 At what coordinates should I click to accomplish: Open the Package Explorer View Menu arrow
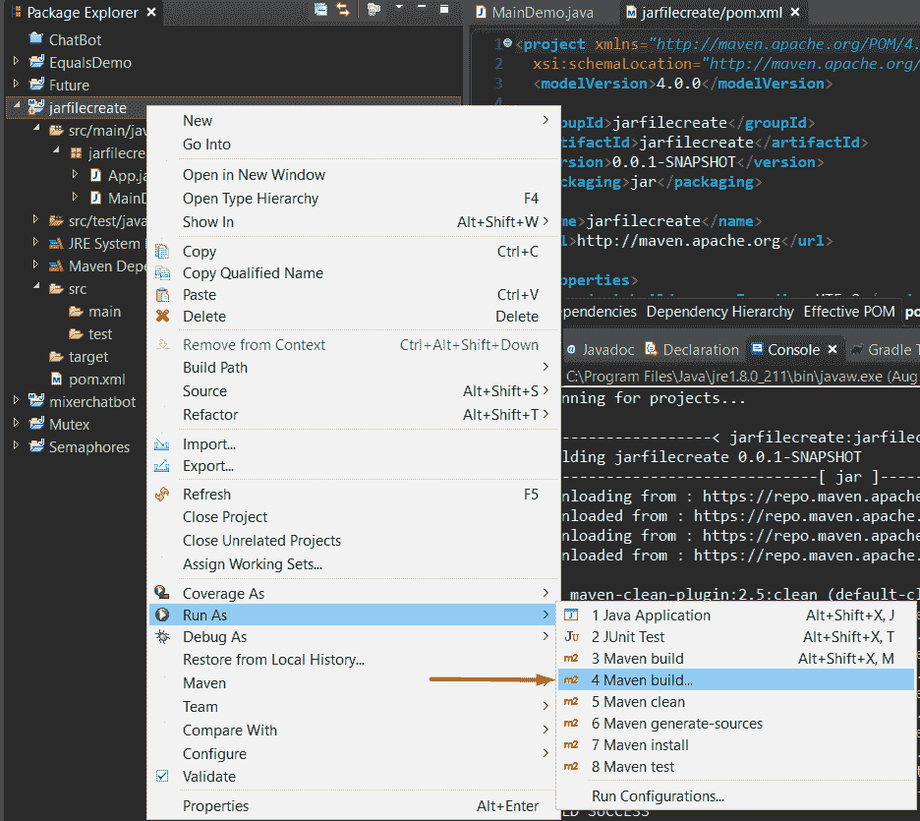coord(399,9)
